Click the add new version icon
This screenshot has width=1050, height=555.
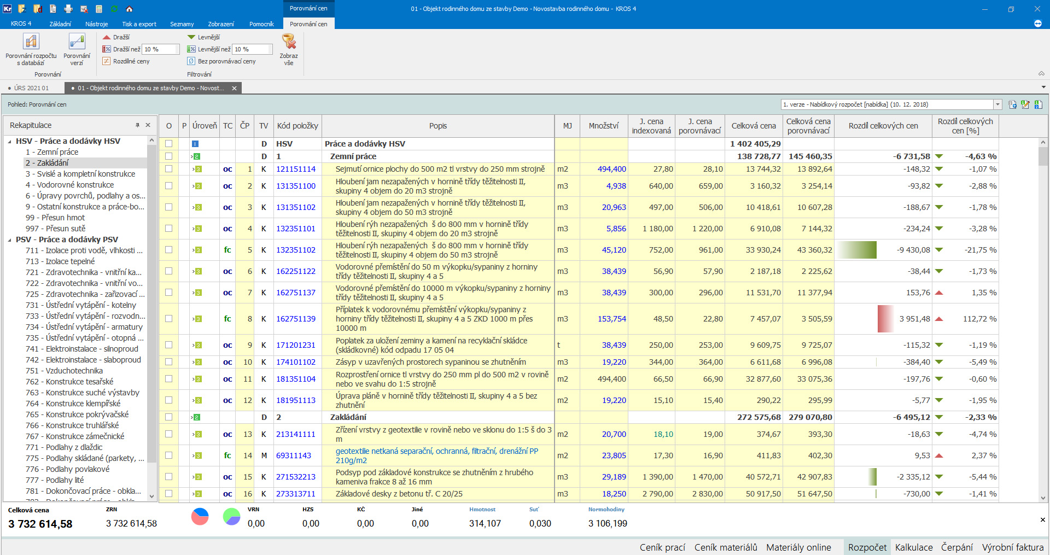pos(1012,104)
